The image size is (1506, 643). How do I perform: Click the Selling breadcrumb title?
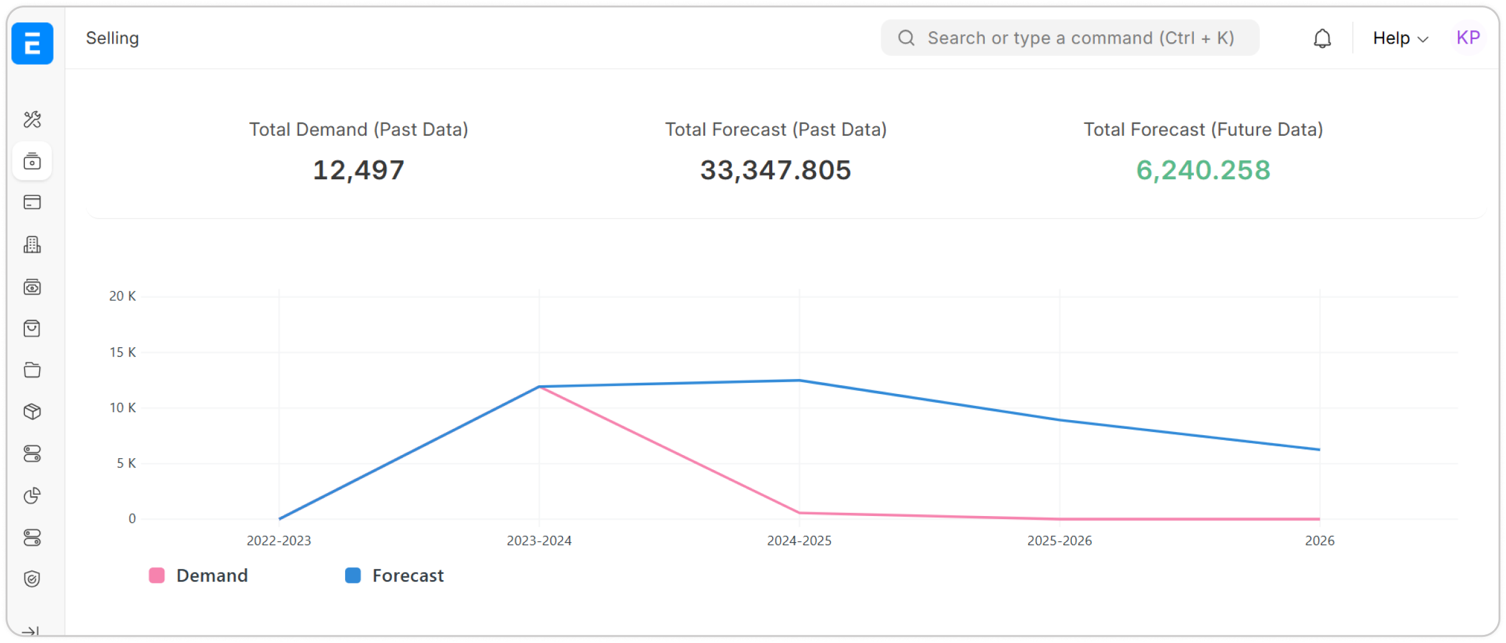coord(112,38)
